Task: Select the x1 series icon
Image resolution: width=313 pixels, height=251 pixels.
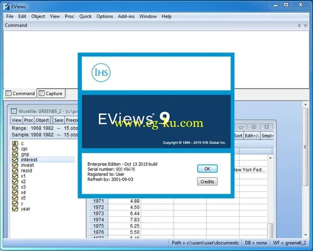Action: [15, 176]
